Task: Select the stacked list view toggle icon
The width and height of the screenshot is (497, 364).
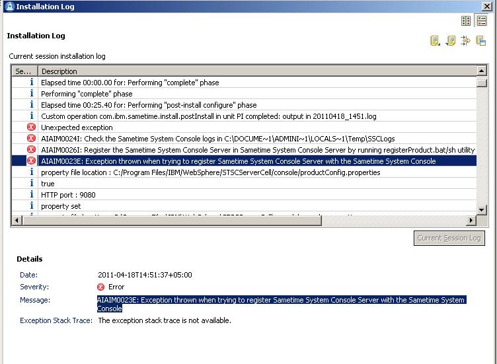Action: [x=481, y=21]
